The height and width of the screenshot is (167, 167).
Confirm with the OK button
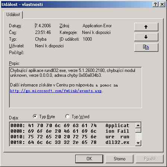(89, 159)
